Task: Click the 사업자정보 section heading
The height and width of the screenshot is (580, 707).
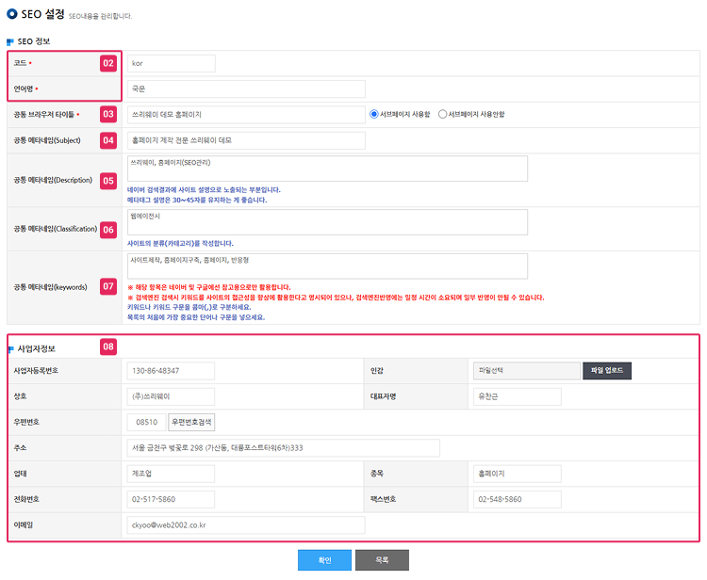Action: (37, 348)
